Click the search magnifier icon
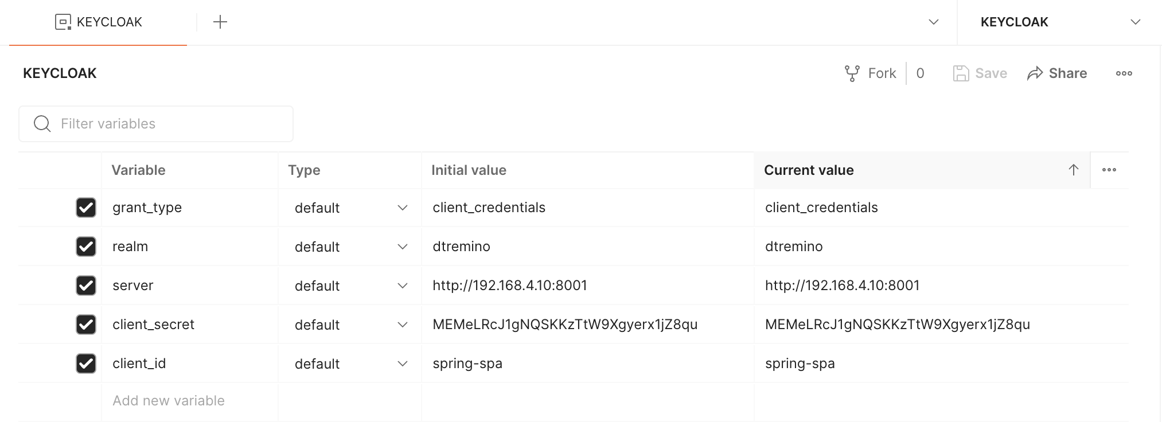This screenshot has height=422, width=1162. tap(42, 123)
